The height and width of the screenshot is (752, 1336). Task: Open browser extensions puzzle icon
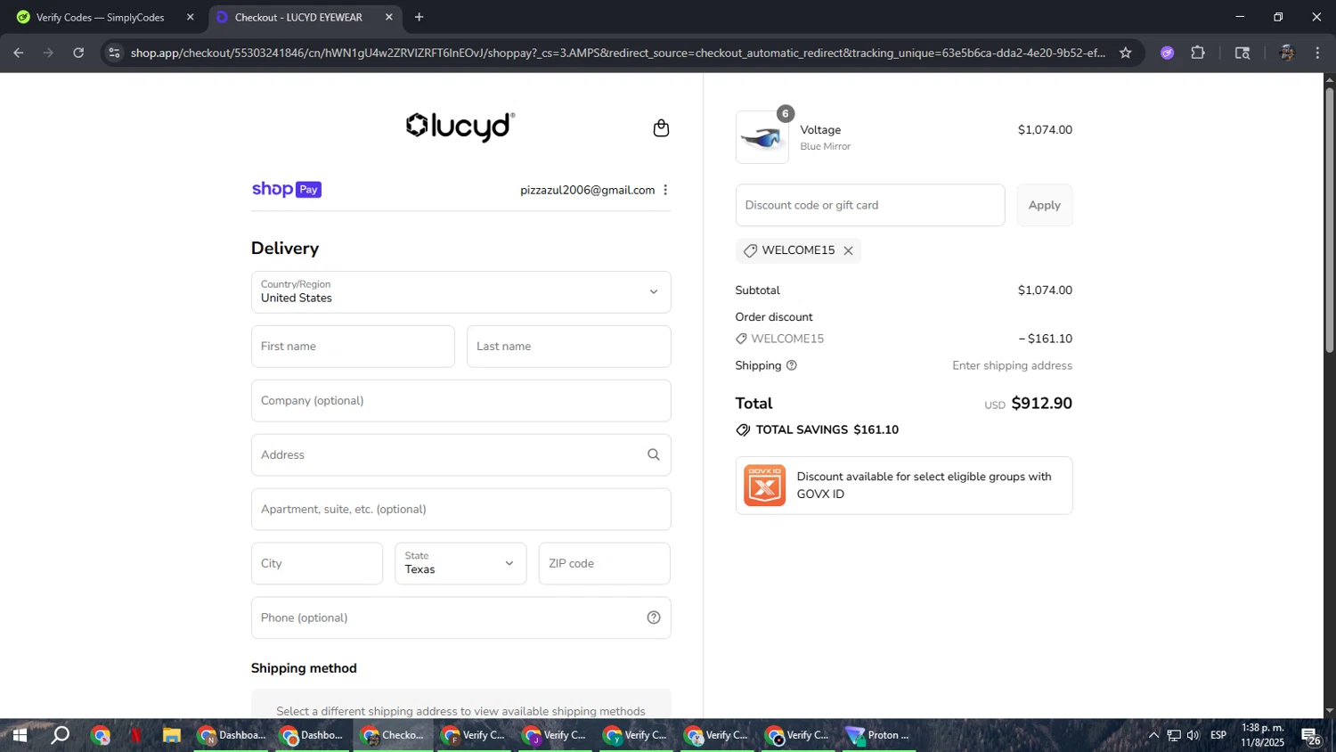1198,53
